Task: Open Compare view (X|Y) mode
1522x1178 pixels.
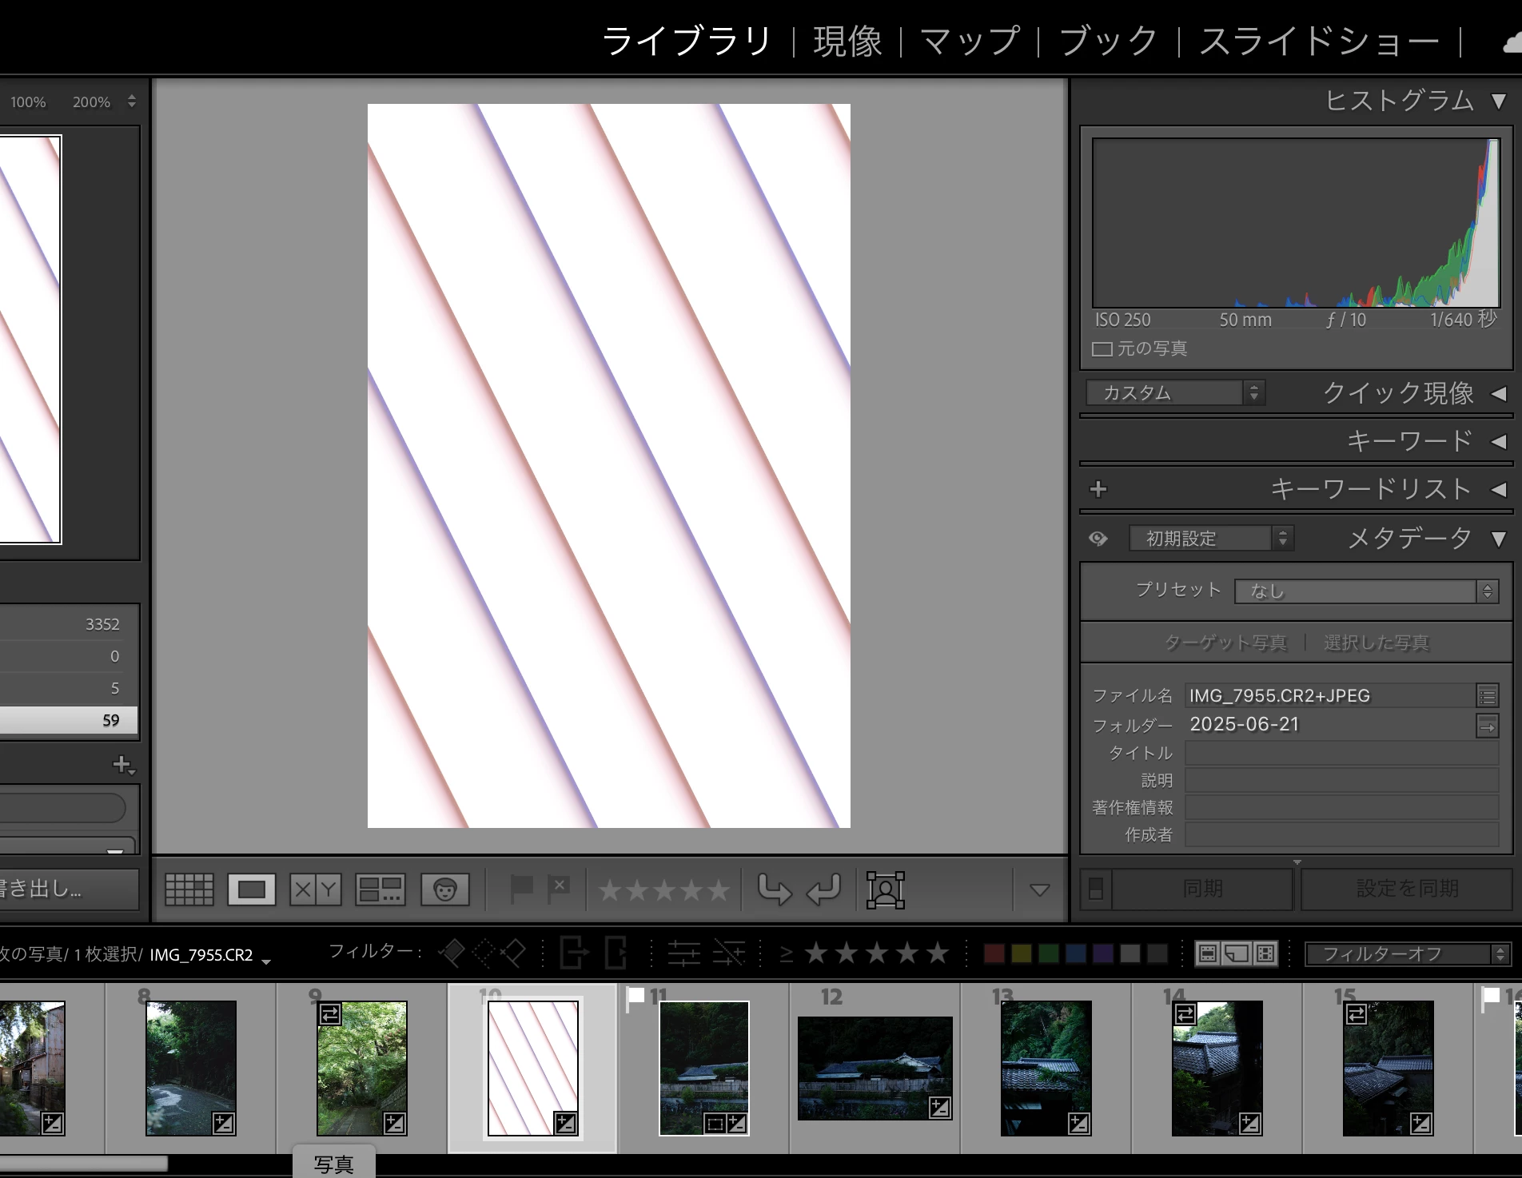Action: point(316,889)
